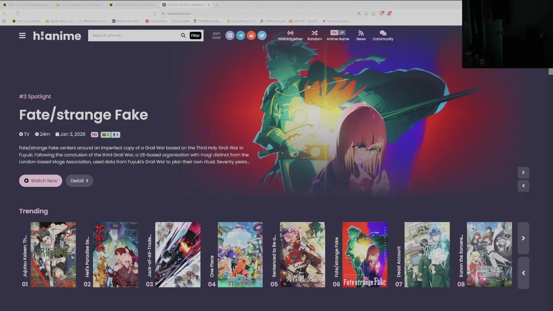Open the Discord join link icon

pos(230,35)
